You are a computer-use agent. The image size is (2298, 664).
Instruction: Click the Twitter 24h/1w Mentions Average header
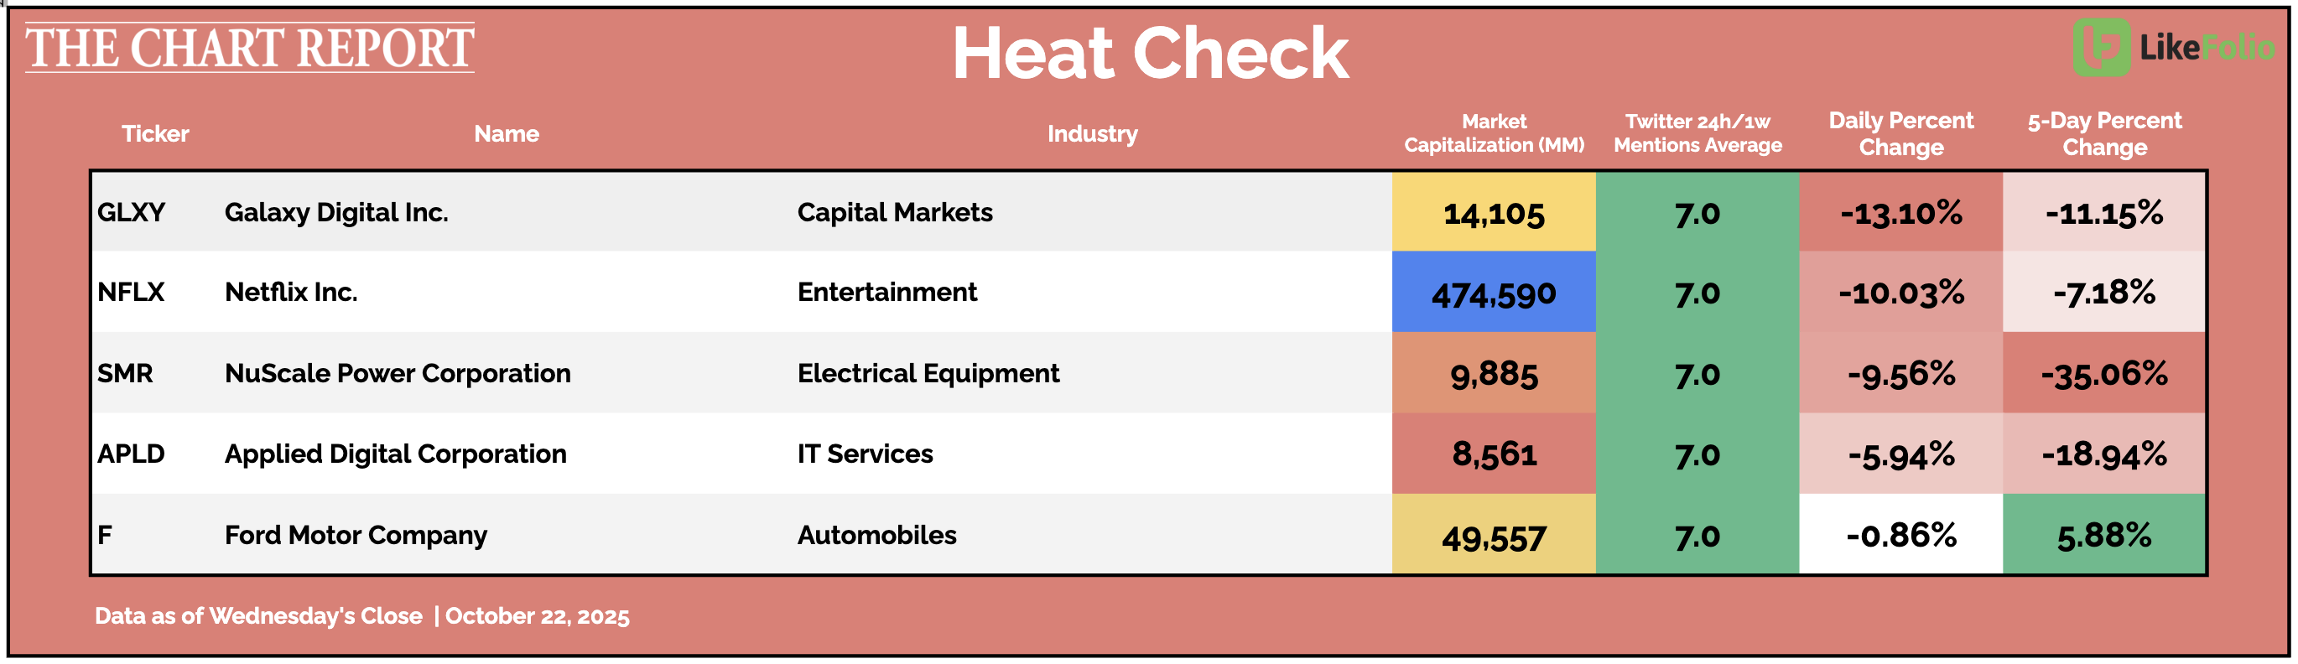[x=1697, y=132]
